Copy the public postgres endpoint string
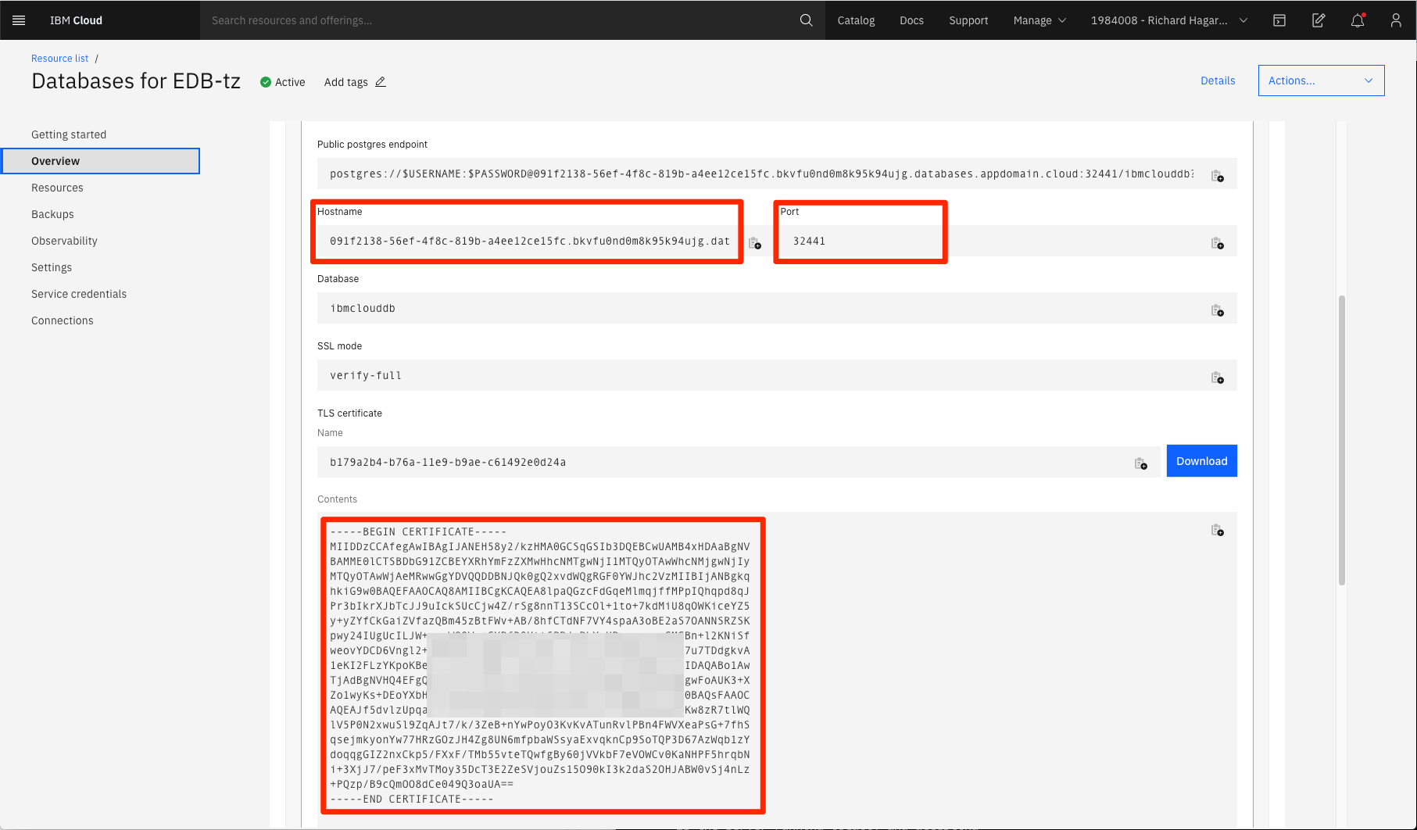Image resolution: width=1417 pixels, height=830 pixels. point(1217,176)
